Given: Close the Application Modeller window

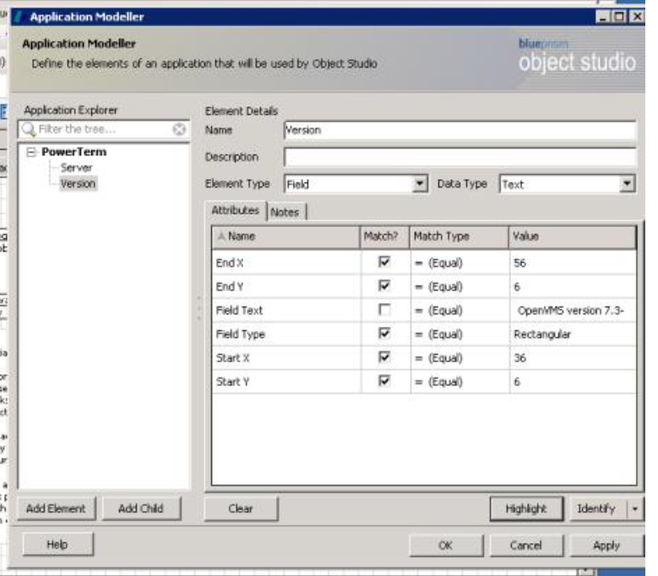Looking at the screenshot, I should [x=637, y=17].
